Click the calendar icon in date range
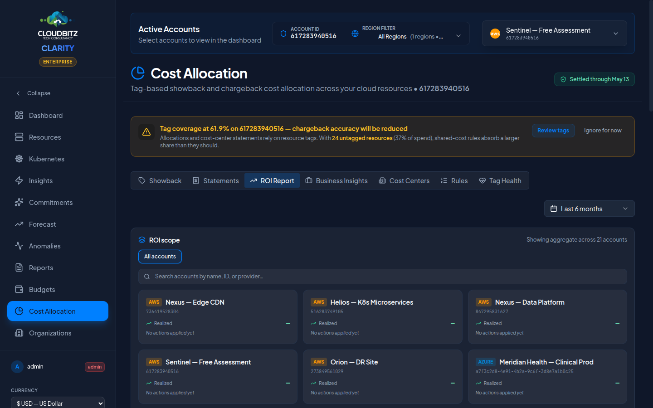 554,209
